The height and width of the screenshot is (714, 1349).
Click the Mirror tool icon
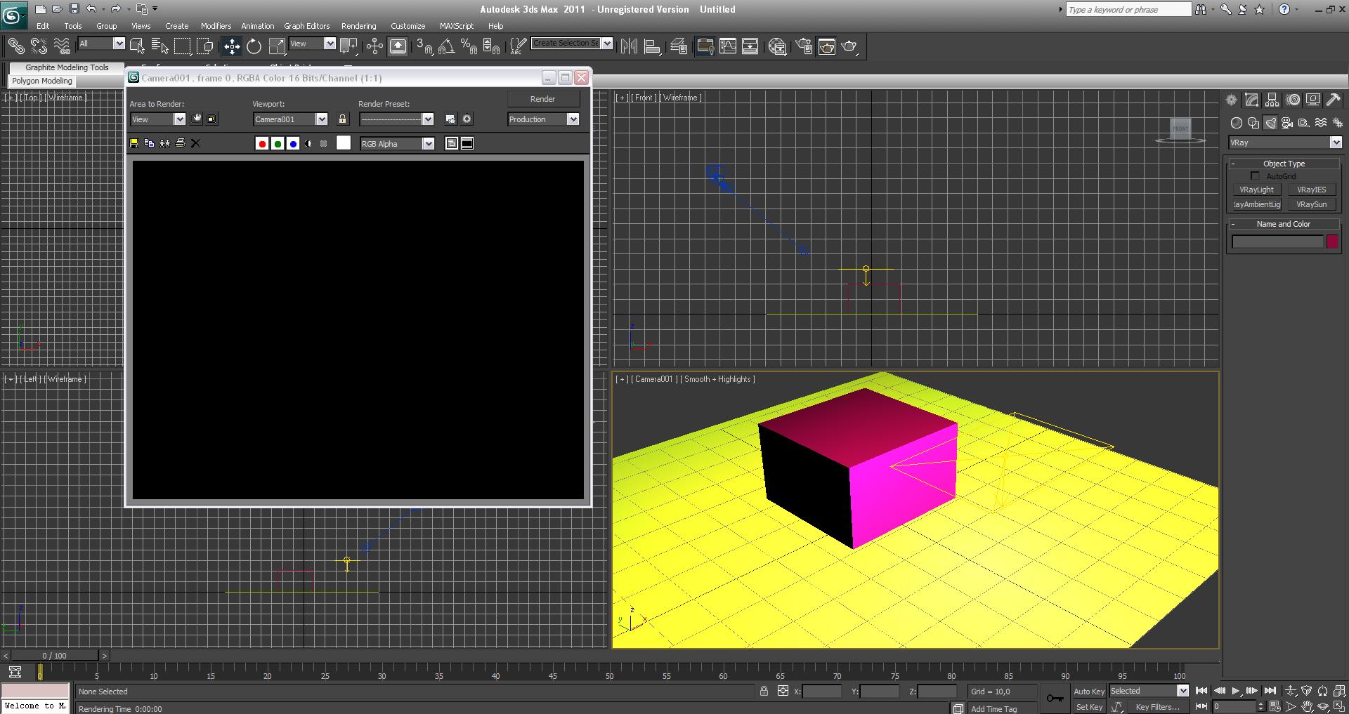(x=629, y=46)
